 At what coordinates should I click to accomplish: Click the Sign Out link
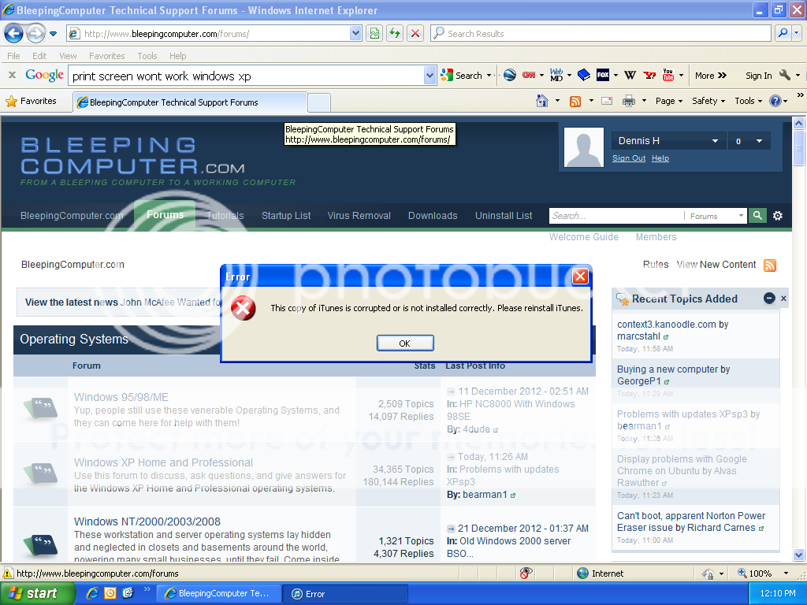(x=628, y=158)
